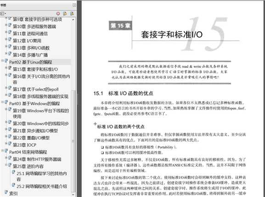Image resolution: width=265 pixels, height=197 pixels.
Task: Go to bookmark 第9章 套接字的多种可选项
Action: click(37, 19)
